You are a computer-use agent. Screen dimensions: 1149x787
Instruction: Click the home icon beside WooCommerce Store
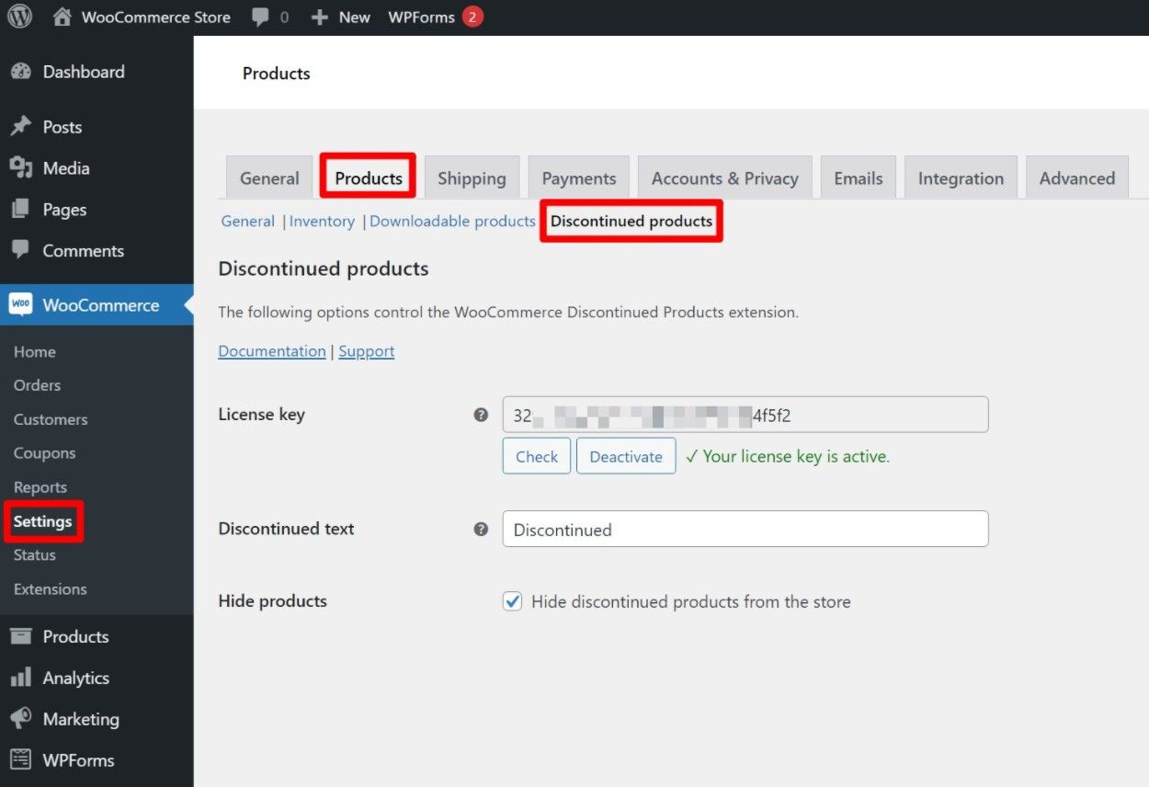tap(62, 17)
